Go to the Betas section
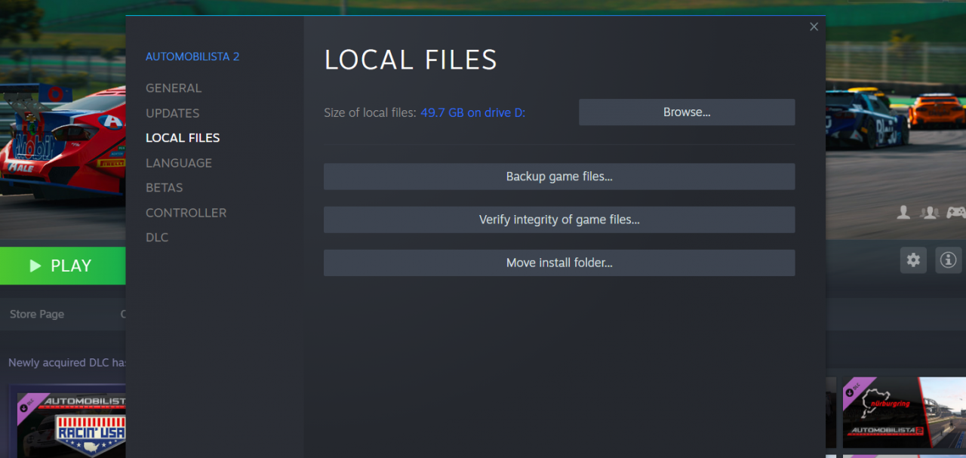Image resolution: width=966 pixels, height=458 pixels. coord(165,188)
